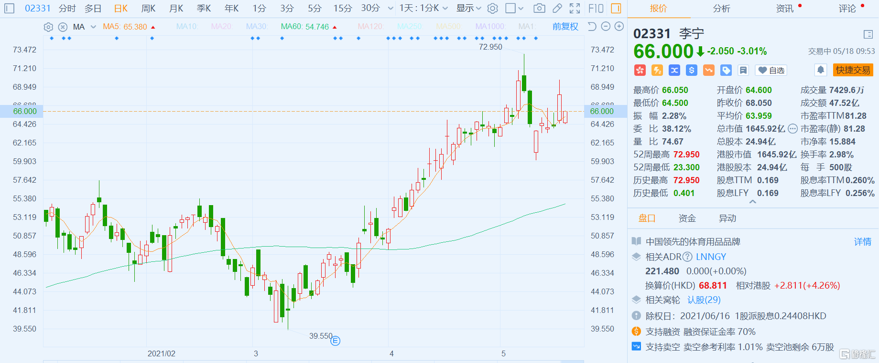
Task: Toggle the right quote panel icon
Action: click(x=616, y=8)
